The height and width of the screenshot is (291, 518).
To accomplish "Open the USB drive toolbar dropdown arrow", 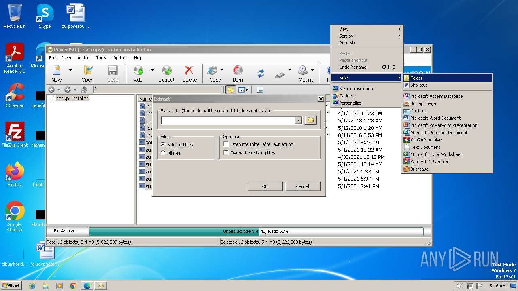I will 290,70.
